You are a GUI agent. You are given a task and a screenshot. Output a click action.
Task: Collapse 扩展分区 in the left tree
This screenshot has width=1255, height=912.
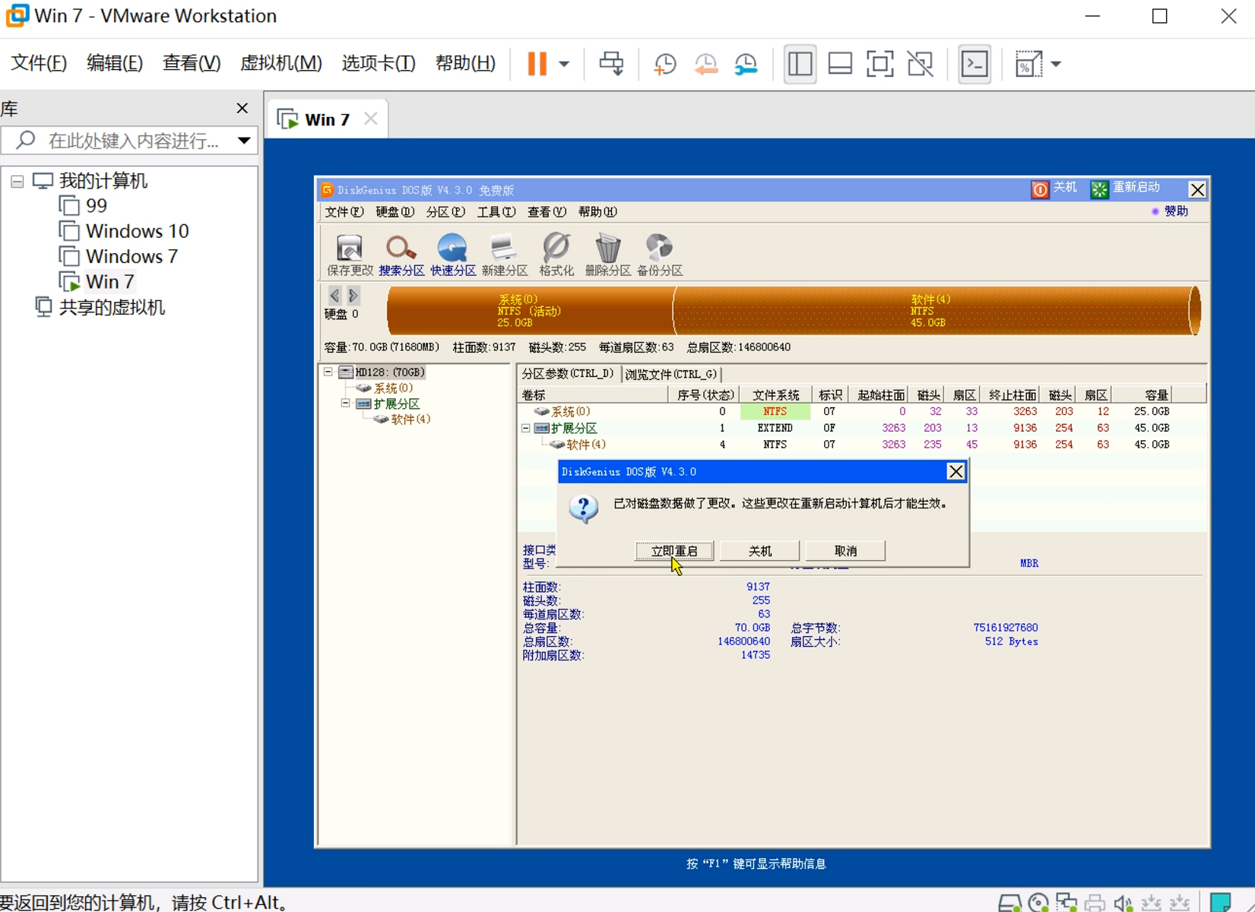345,403
